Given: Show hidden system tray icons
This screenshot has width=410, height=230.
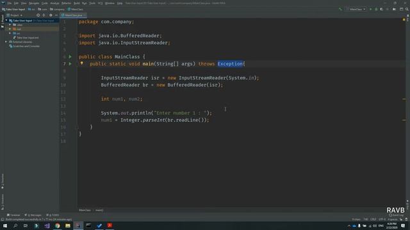Looking at the screenshot, I should (x=348, y=226).
